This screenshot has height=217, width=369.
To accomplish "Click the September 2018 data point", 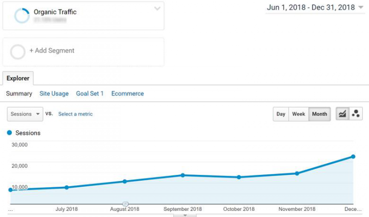I will click(x=182, y=175).
